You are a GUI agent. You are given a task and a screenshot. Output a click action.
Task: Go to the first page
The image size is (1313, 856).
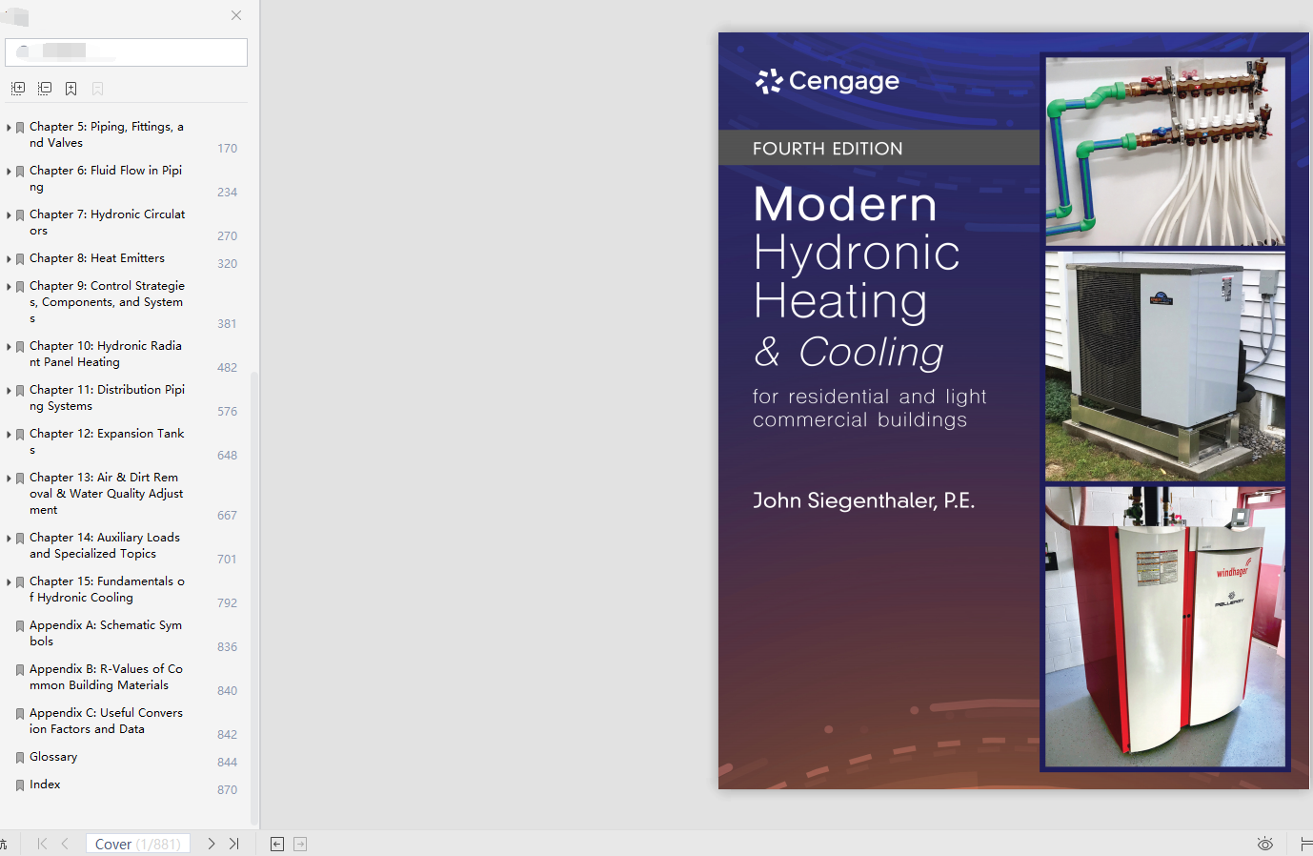click(x=42, y=844)
